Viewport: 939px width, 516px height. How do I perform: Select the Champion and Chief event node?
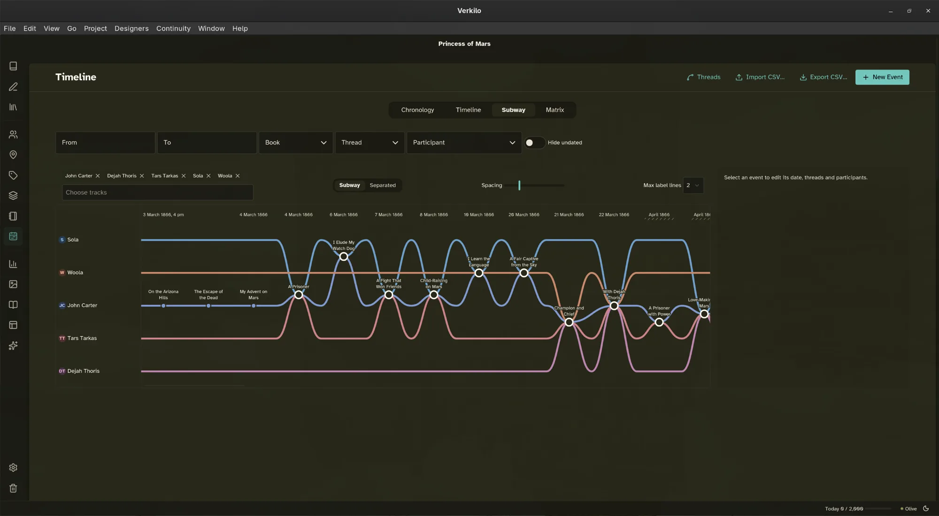569,322
